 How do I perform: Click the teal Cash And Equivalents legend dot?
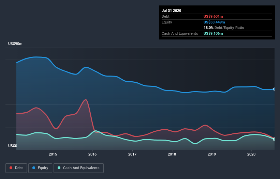(x=59, y=168)
